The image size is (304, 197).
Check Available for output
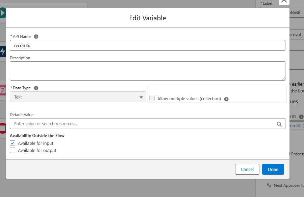tap(13, 151)
